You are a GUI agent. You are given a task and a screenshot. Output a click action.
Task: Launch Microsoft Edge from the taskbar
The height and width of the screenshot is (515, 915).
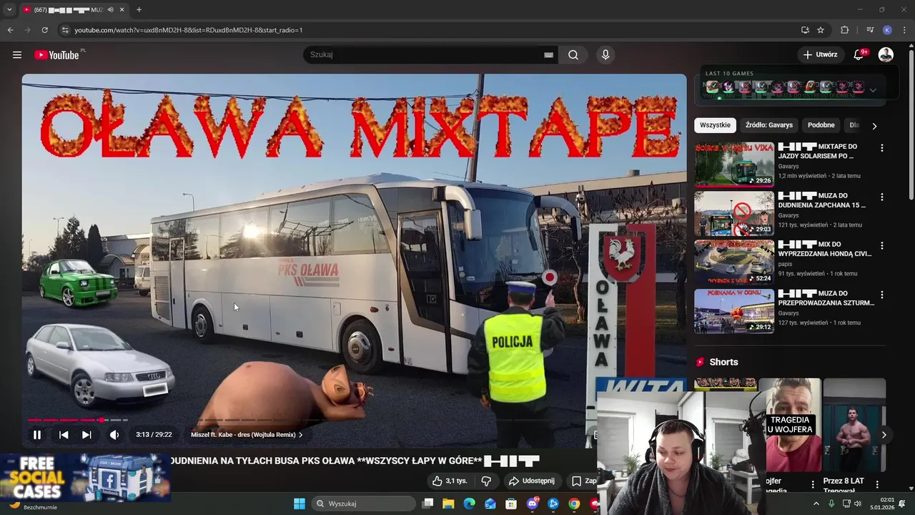pos(469,504)
